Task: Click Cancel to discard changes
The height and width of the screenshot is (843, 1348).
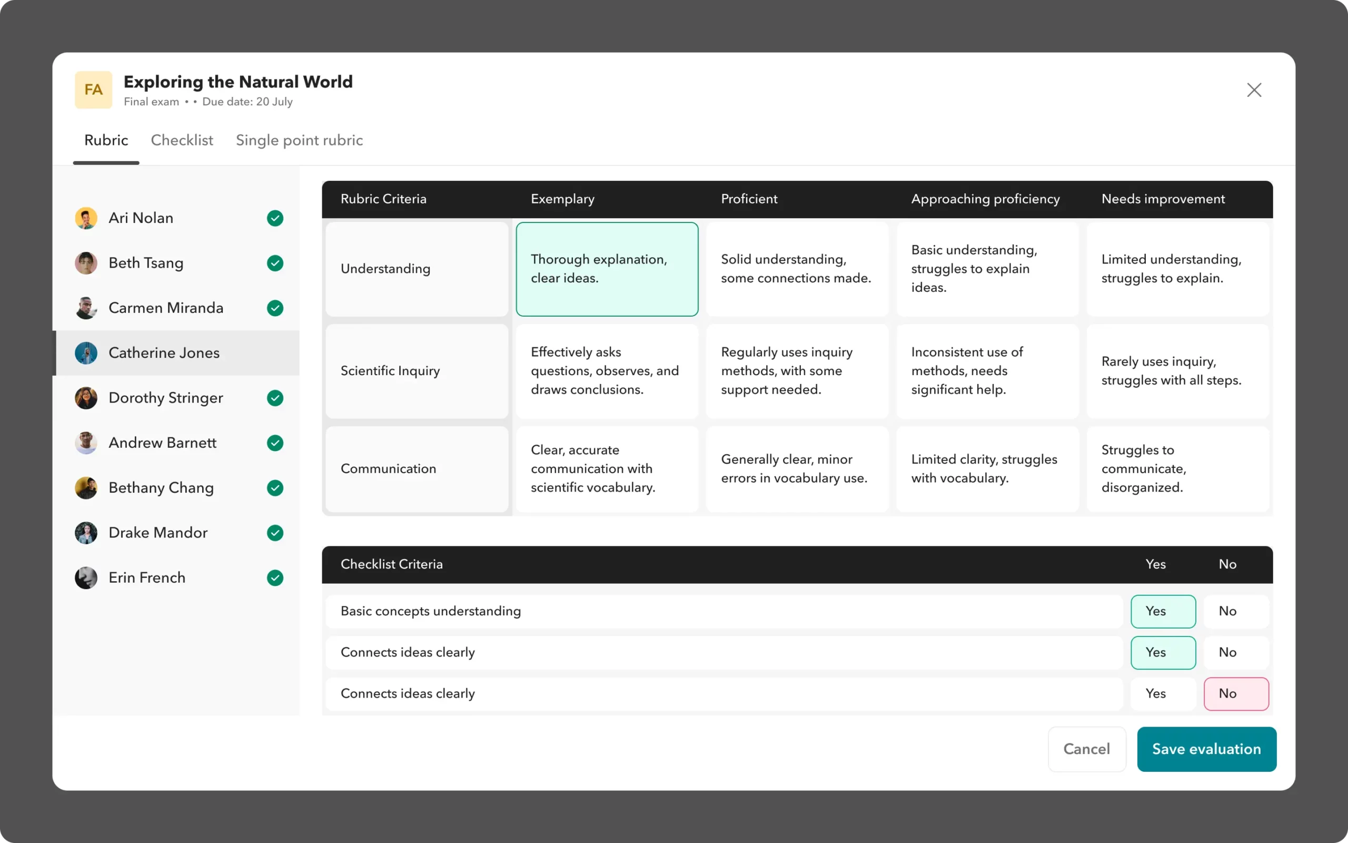Action: coord(1086,749)
